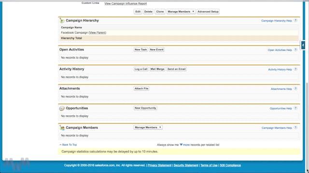
Task: Click the Open Activities help question icon
Action: (x=295, y=50)
